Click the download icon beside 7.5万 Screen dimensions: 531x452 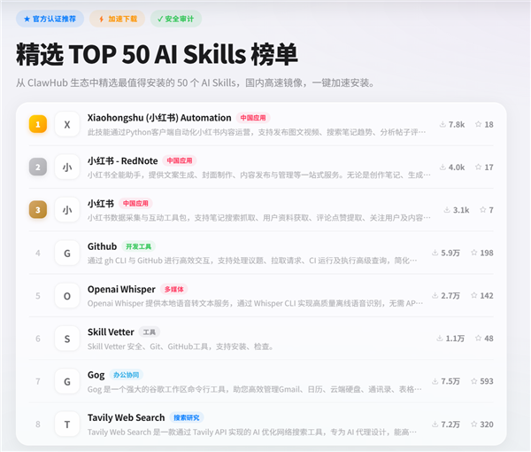coord(435,381)
